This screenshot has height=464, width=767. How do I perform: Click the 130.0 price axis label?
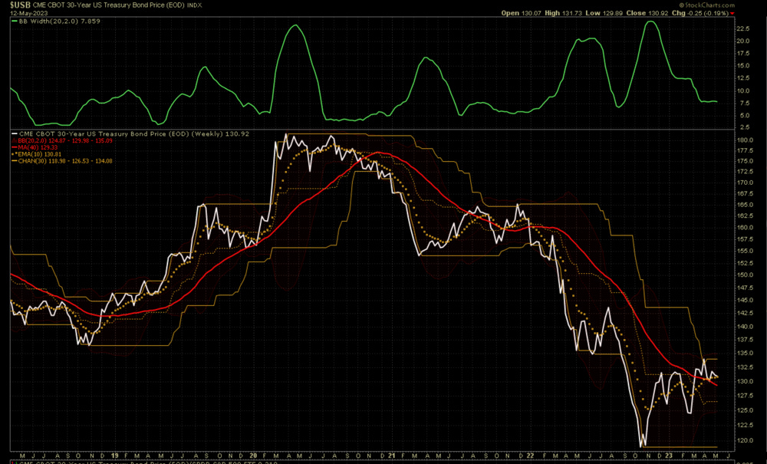(x=746, y=381)
